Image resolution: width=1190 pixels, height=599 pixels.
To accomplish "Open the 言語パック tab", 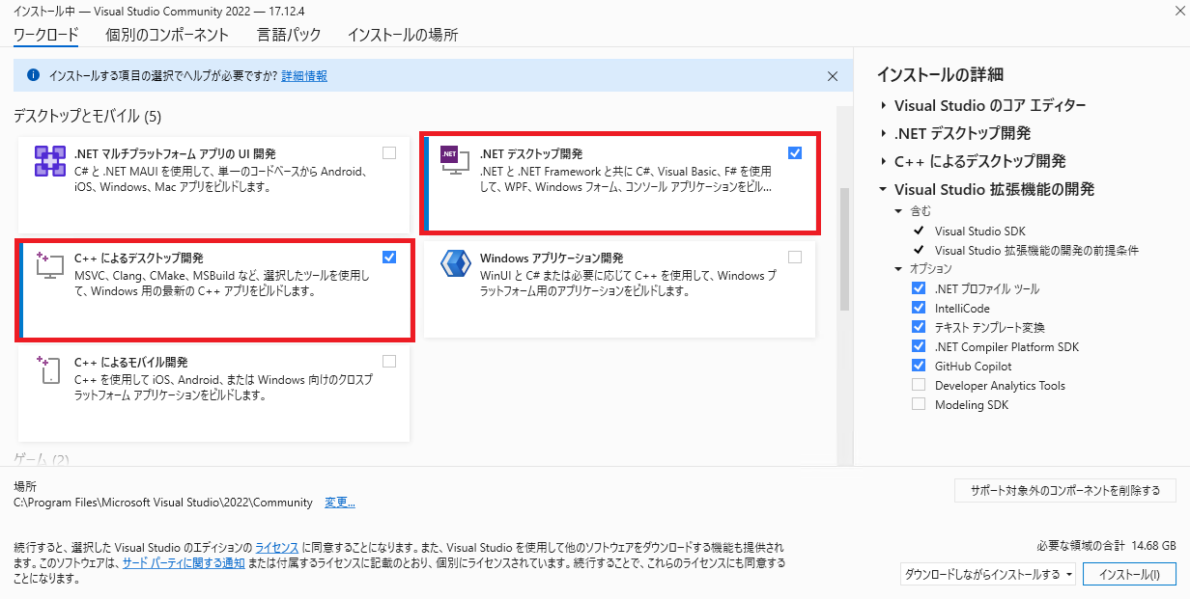I will pos(288,35).
